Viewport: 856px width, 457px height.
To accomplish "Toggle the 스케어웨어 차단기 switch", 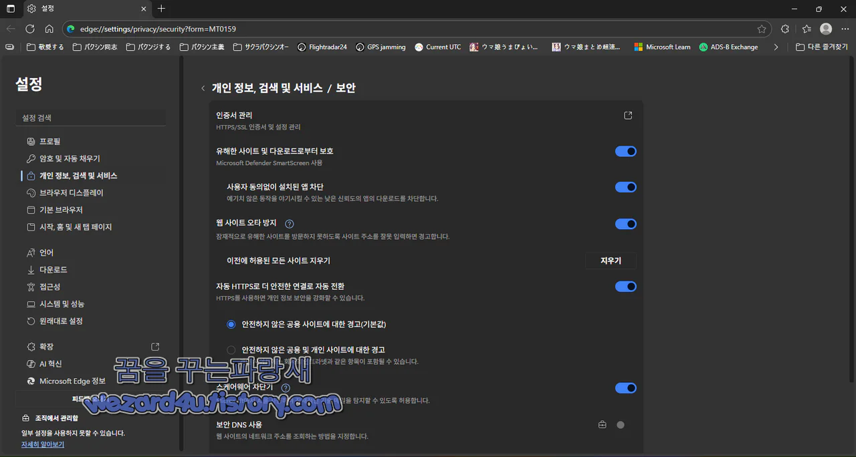I will [626, 388].
